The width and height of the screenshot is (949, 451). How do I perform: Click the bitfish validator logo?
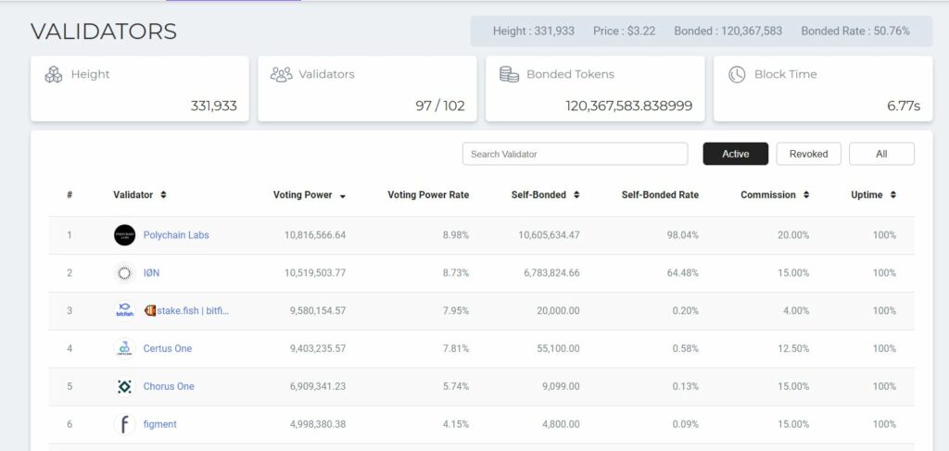[125, 311]
